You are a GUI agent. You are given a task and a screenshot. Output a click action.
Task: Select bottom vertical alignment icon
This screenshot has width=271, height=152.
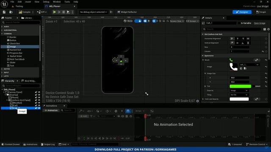pos(243,43)
